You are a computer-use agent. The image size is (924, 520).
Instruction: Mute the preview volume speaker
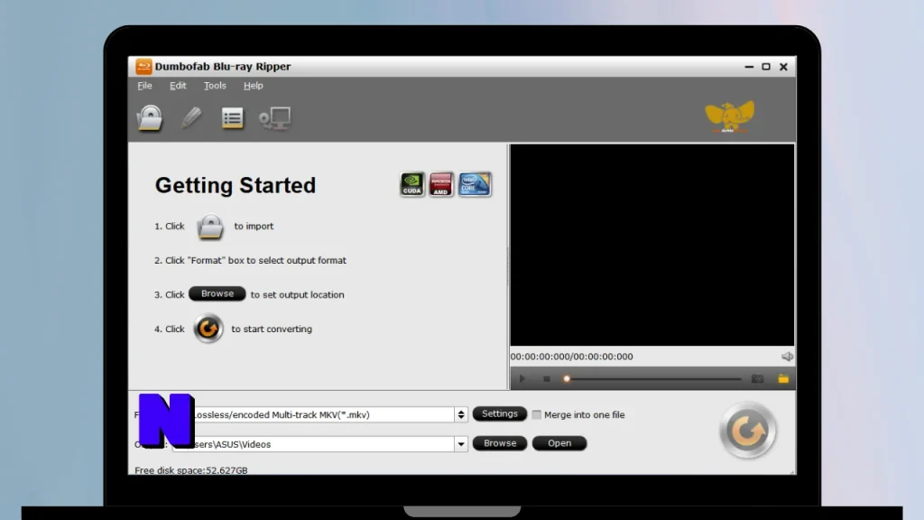pos(787,356)
